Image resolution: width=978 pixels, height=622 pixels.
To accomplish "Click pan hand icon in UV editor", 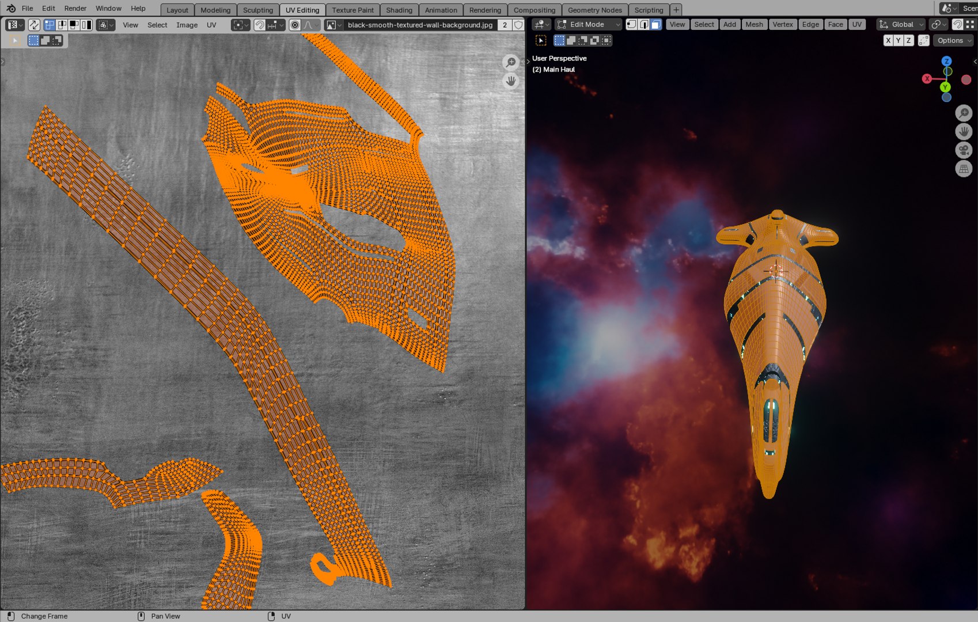I will (510, 81).
